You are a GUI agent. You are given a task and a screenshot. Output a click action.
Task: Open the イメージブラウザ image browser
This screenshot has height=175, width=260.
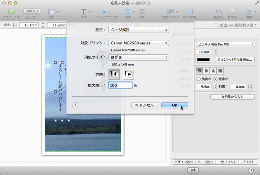click(x=106, y=12)
